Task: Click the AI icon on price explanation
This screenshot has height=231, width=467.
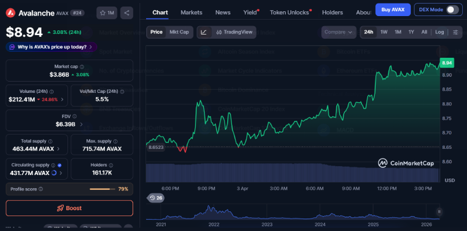Action: click(x=13, y=47)
